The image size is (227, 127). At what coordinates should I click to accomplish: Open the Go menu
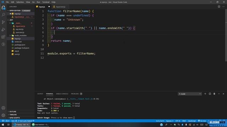(33, 2)
